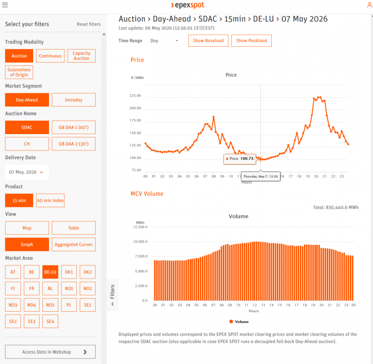373x364 pixels.
Task: Reset all filters
Action: tap(89, 24)
